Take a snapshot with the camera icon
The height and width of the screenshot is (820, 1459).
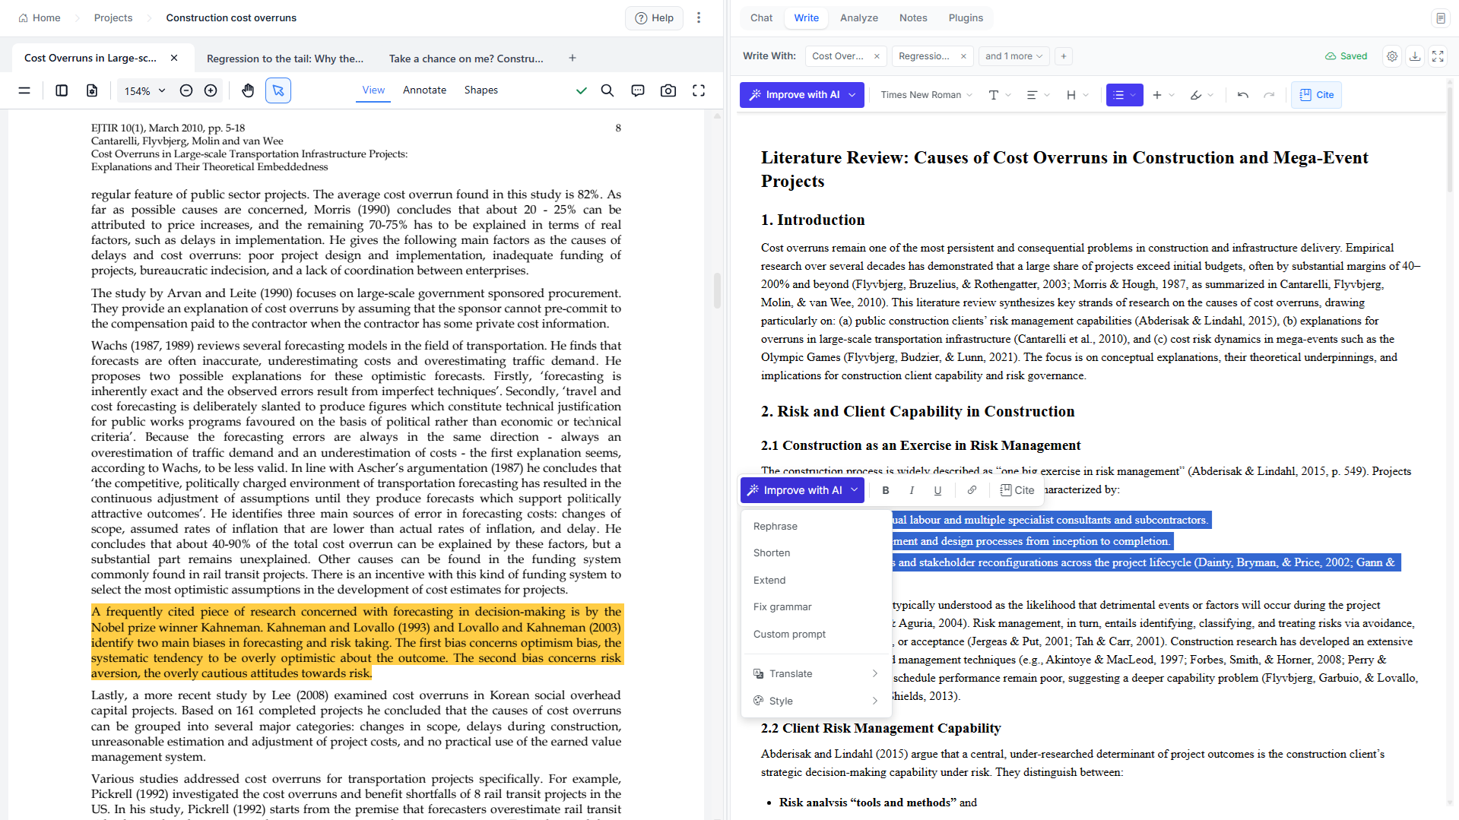click(x=668, y=90)
